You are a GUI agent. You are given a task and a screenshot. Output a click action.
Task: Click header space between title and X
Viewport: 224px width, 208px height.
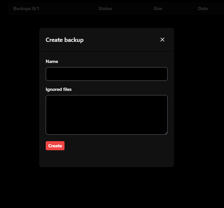[x=122, y=40]
